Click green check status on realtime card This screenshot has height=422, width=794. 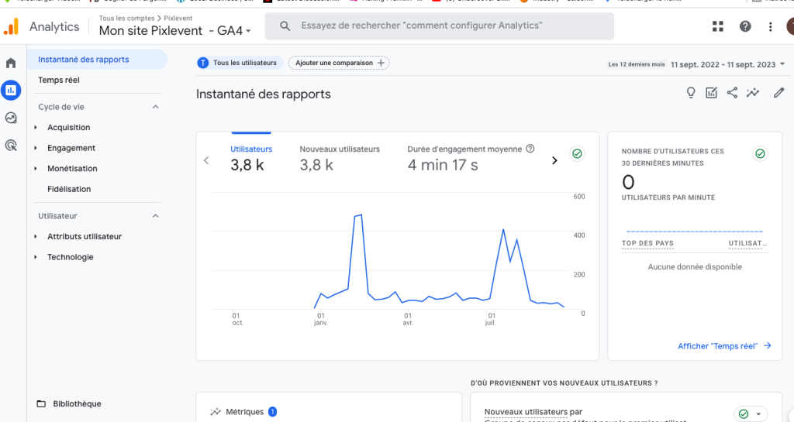(x=760, y=153)
